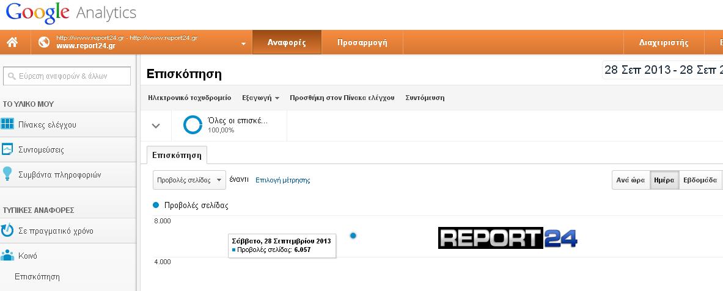
Task: Click the Πίνακες ελέγχου grid icon
Action: point(7,124)
